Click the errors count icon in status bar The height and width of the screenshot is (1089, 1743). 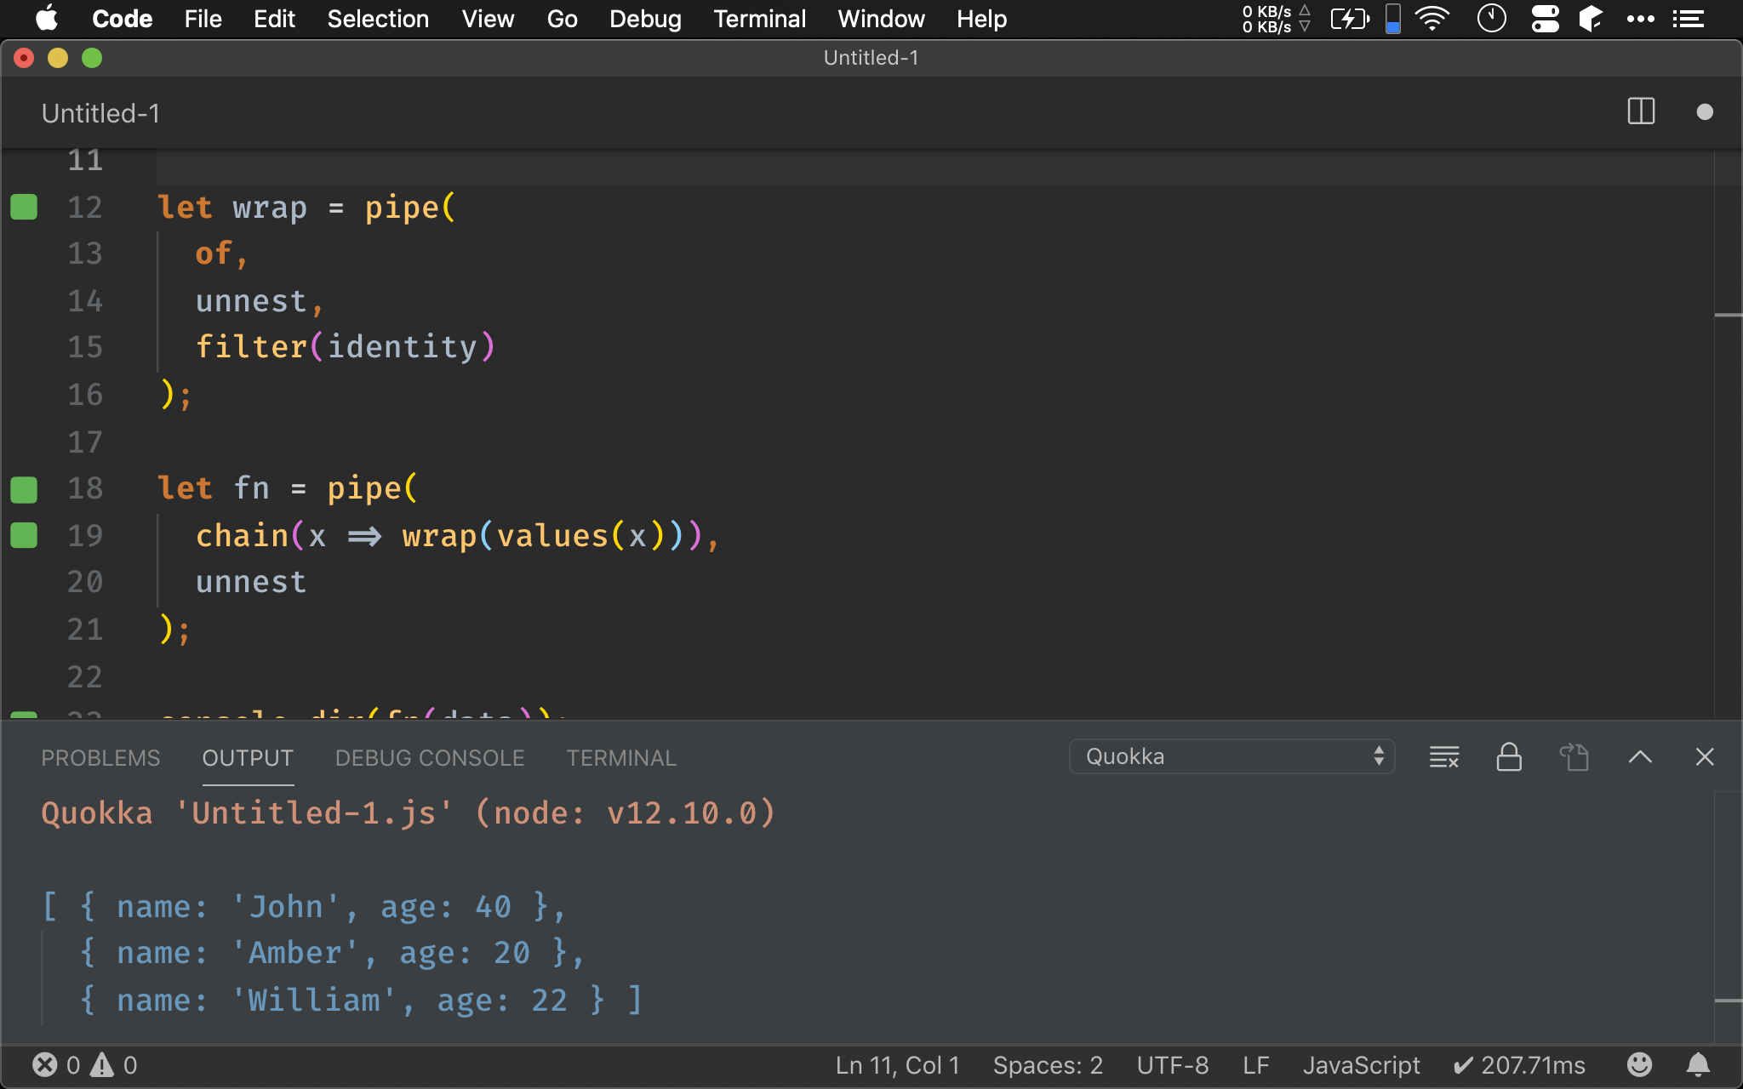tap(45, 1065)
